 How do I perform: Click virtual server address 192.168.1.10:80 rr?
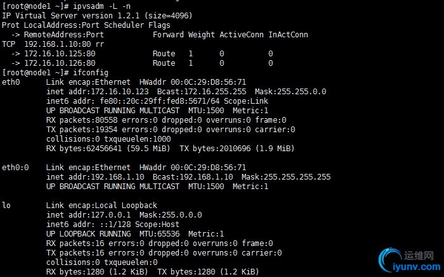(x=64, y=44)
